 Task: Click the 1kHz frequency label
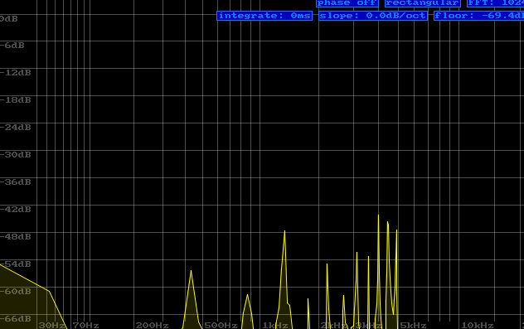click(x=275, y=326)
